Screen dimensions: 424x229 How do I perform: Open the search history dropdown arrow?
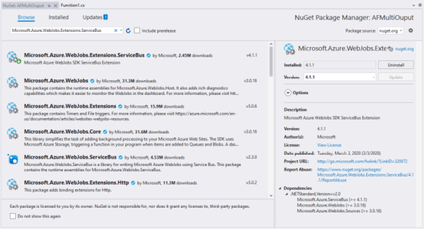(x=121, y=31)
